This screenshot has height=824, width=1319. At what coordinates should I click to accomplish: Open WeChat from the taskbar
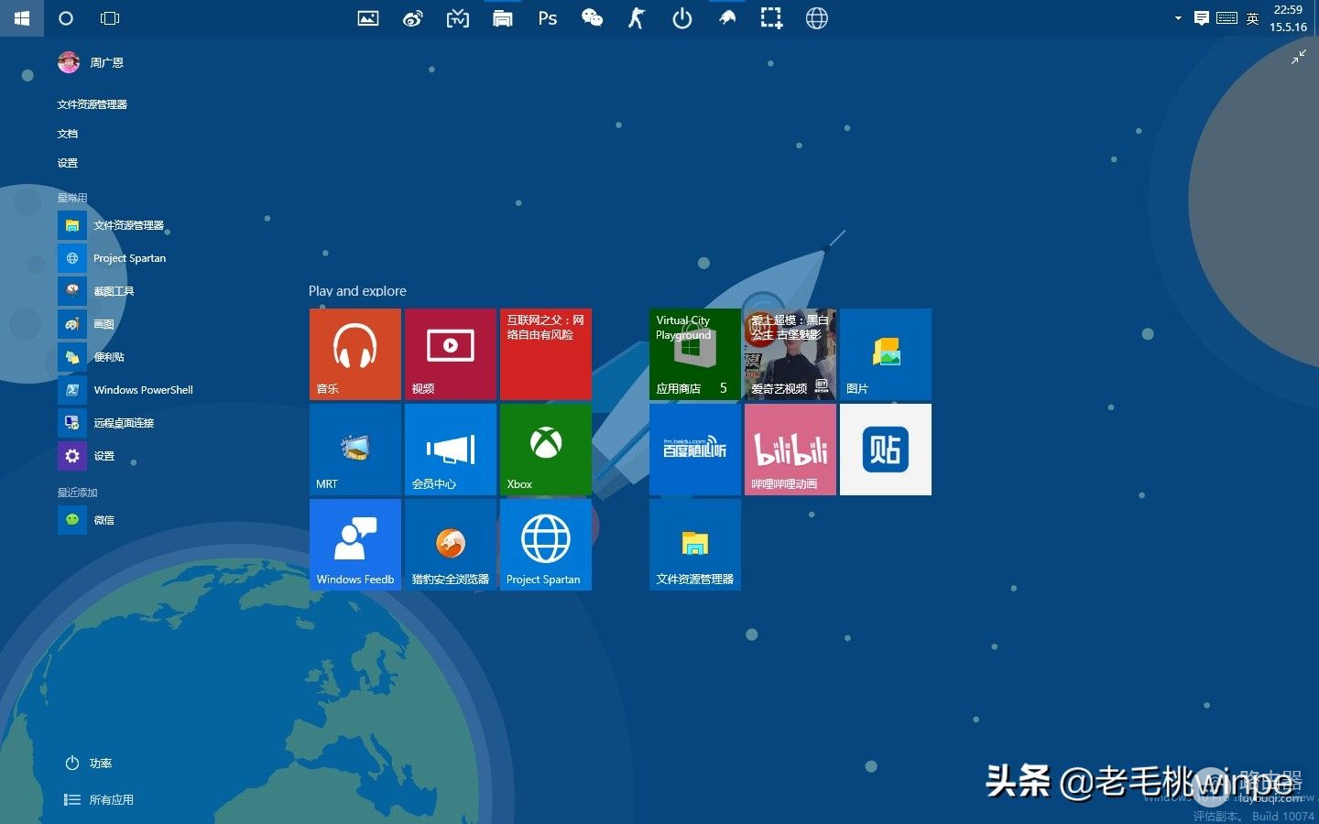(592, 18)
